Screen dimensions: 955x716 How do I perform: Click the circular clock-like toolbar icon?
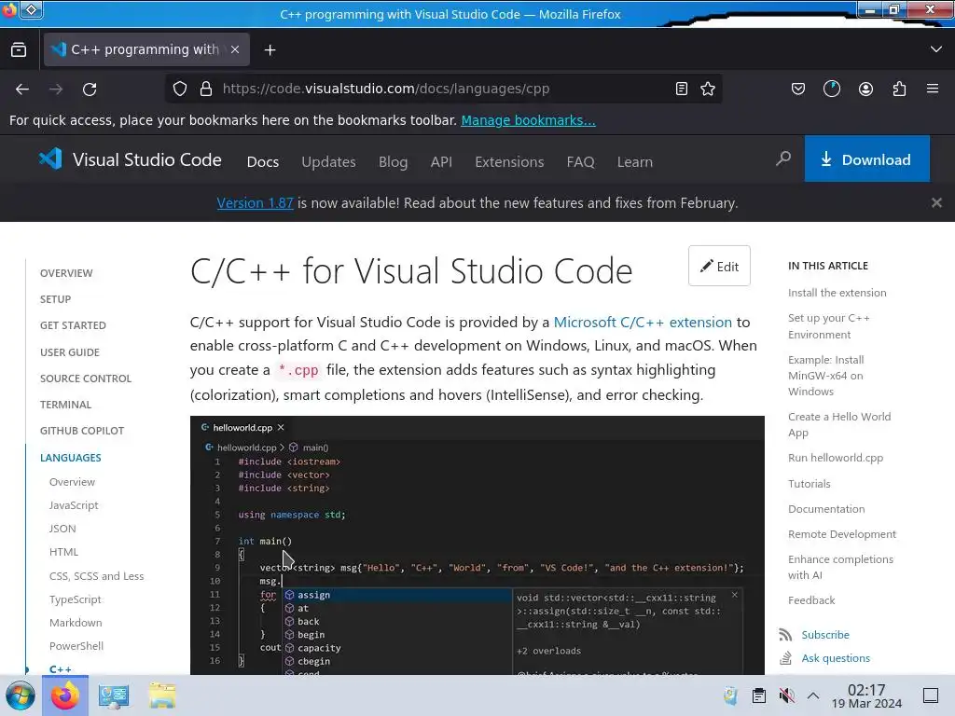pos(831,89)
